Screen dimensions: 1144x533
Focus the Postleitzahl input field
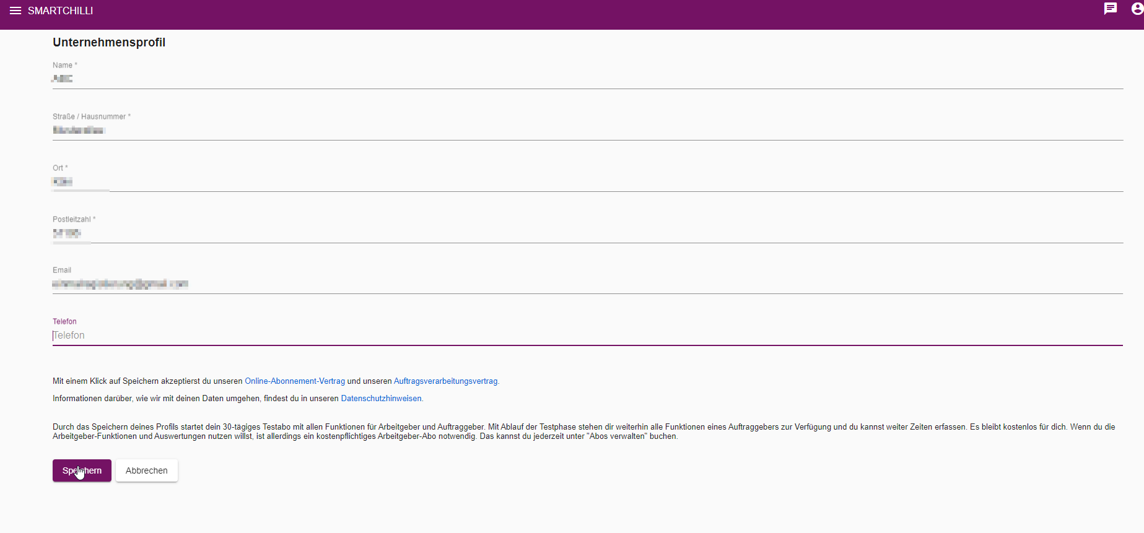coord(587,233)
